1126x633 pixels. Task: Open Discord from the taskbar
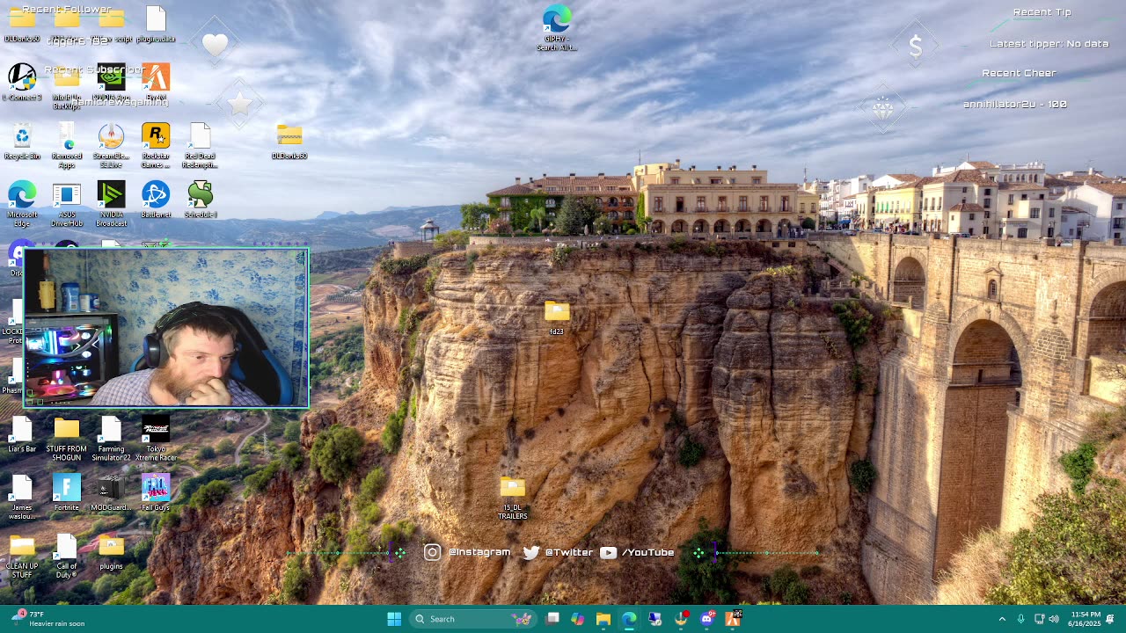(707, 619)
